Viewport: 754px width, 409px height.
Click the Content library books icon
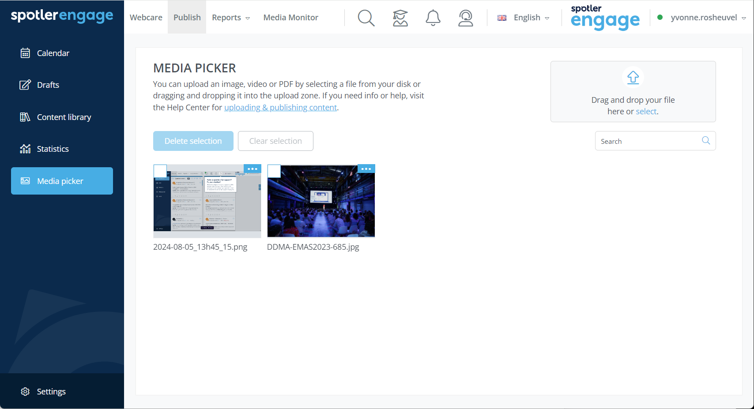(x=25, y=117)
